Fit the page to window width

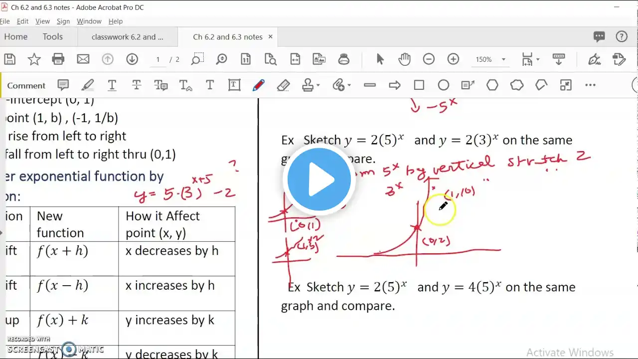(x=295, y=59)
